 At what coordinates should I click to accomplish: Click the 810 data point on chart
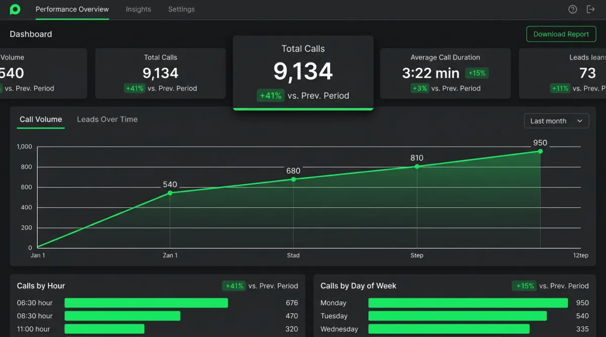click(417, 166)
